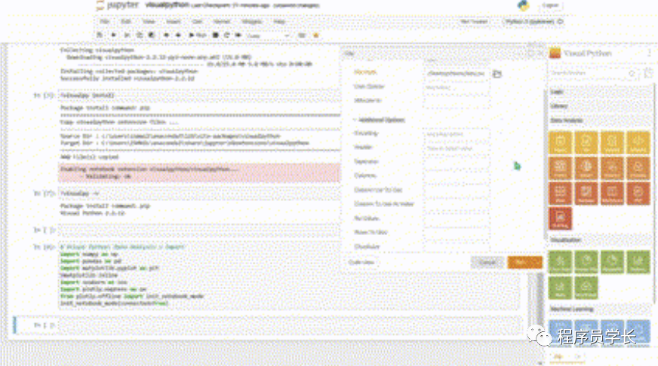Open Visual Python panel three-dot menu
The height and width of the screenshot is (366, 658).
tap(649, 53)
